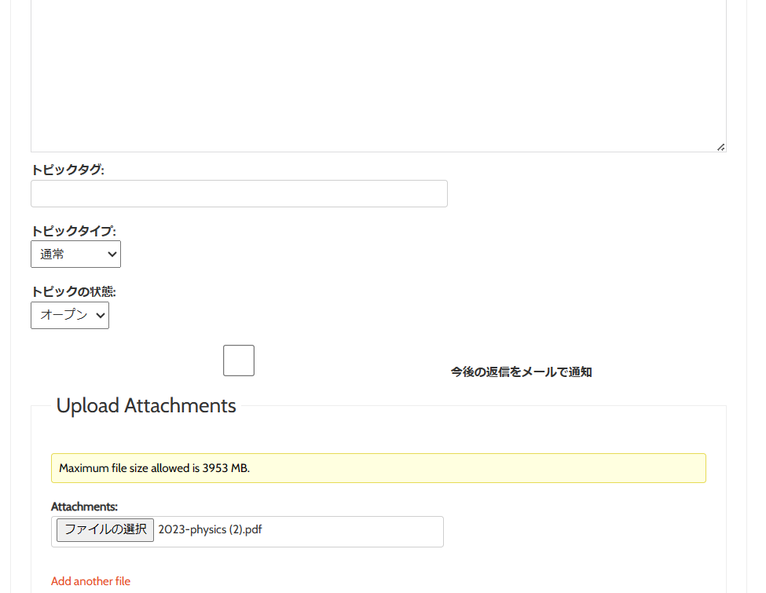The height and width of the screenshot is (593, 766).
Task: Click the トピックタイプ label text
Action: pyautogui.click(x=73, y=231)
